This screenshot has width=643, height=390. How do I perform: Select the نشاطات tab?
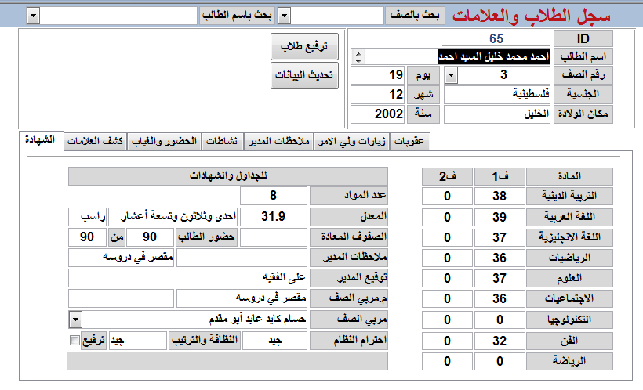point(222,141)
